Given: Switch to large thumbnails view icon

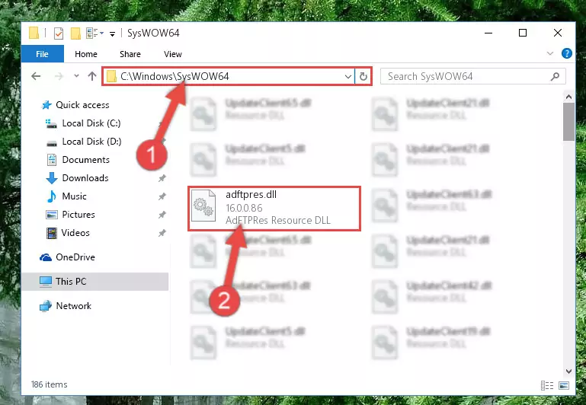Looking at the screenshot, I should tap(564, 385).
